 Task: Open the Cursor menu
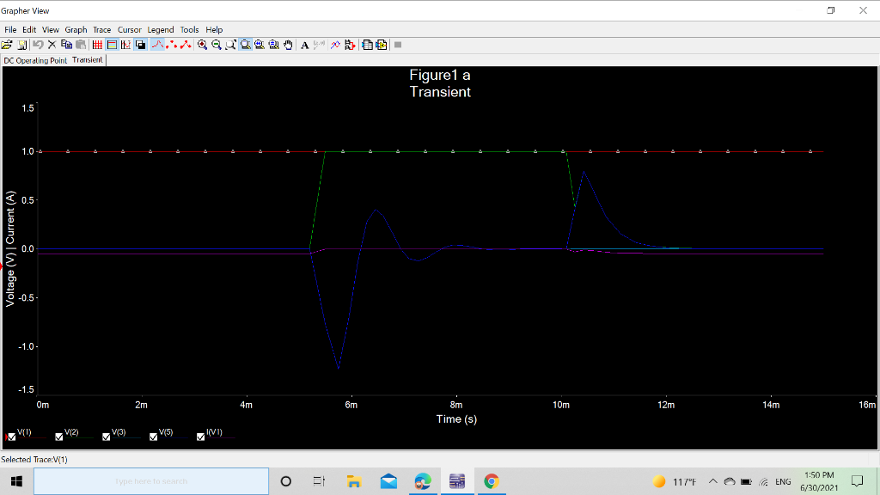pos(130,28)
